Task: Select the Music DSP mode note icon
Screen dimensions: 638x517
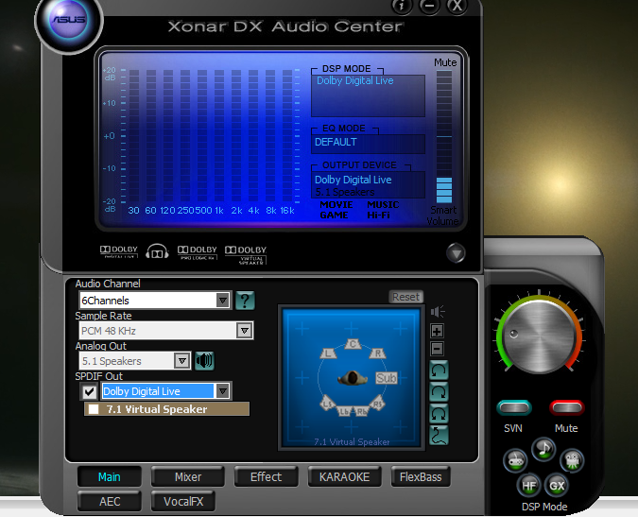Action: coord(543,450)
